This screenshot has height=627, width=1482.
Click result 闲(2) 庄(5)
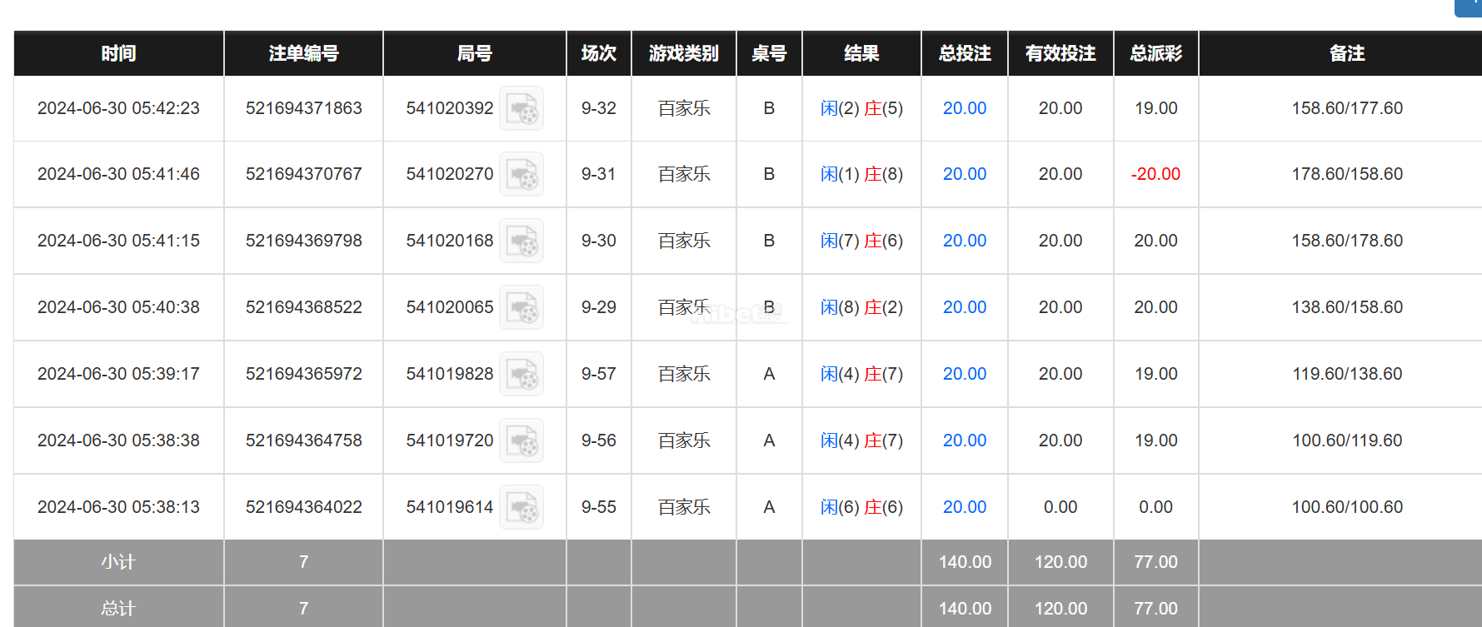pos(861,108)
